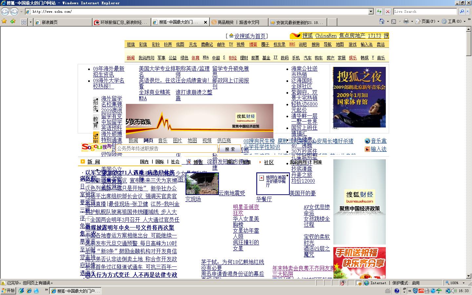Screen dimensions: 472x295
Task: Switch to the 商品期货 | 路透中文网 tab
Action: (x=239, y=22)
